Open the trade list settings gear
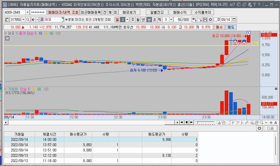Viewport: 280px width, 166px height. click(260, 128)
